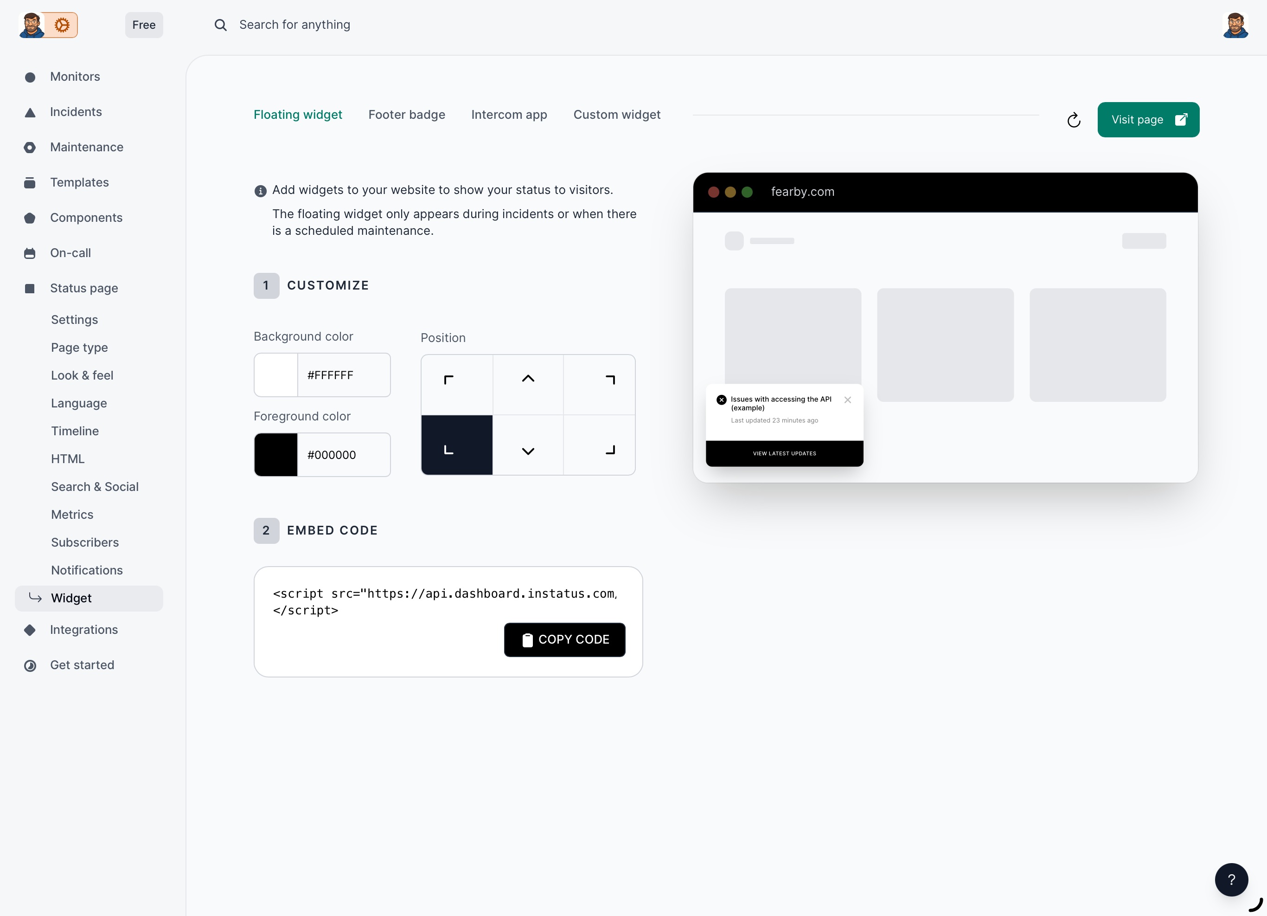This screenshot has width=1267, height=916.
Task: Set widget position to top center
Action: (528, 385)
